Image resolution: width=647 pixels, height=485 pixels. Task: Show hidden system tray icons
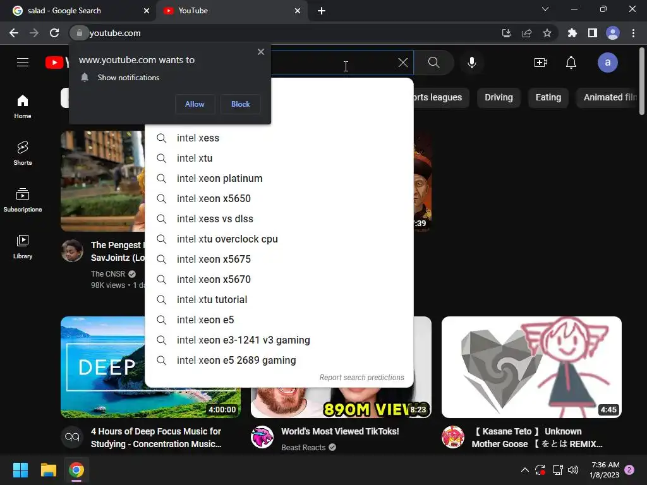click(525, 470)
